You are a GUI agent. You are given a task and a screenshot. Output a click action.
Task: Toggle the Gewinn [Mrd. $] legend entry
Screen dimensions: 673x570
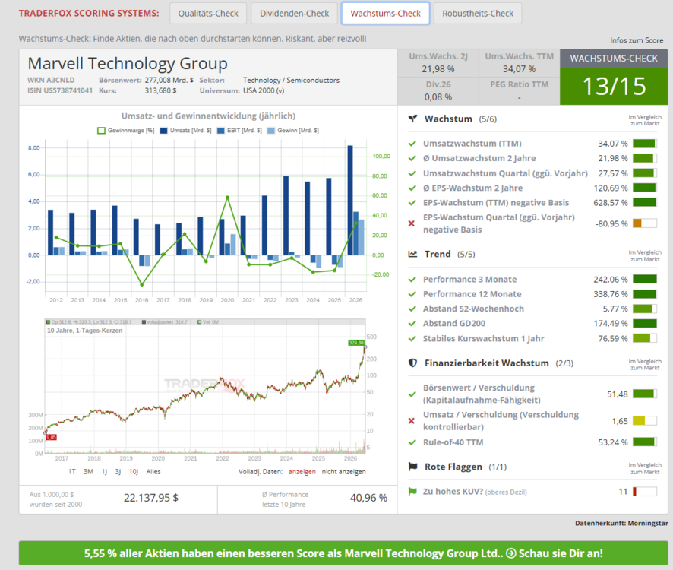(292, 131)
